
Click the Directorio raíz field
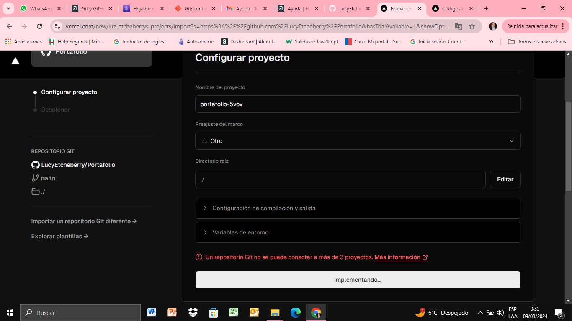coord(340,179)
